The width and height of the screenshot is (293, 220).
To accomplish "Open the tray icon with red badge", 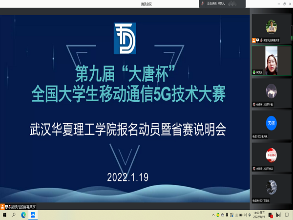I will (271, 215).
